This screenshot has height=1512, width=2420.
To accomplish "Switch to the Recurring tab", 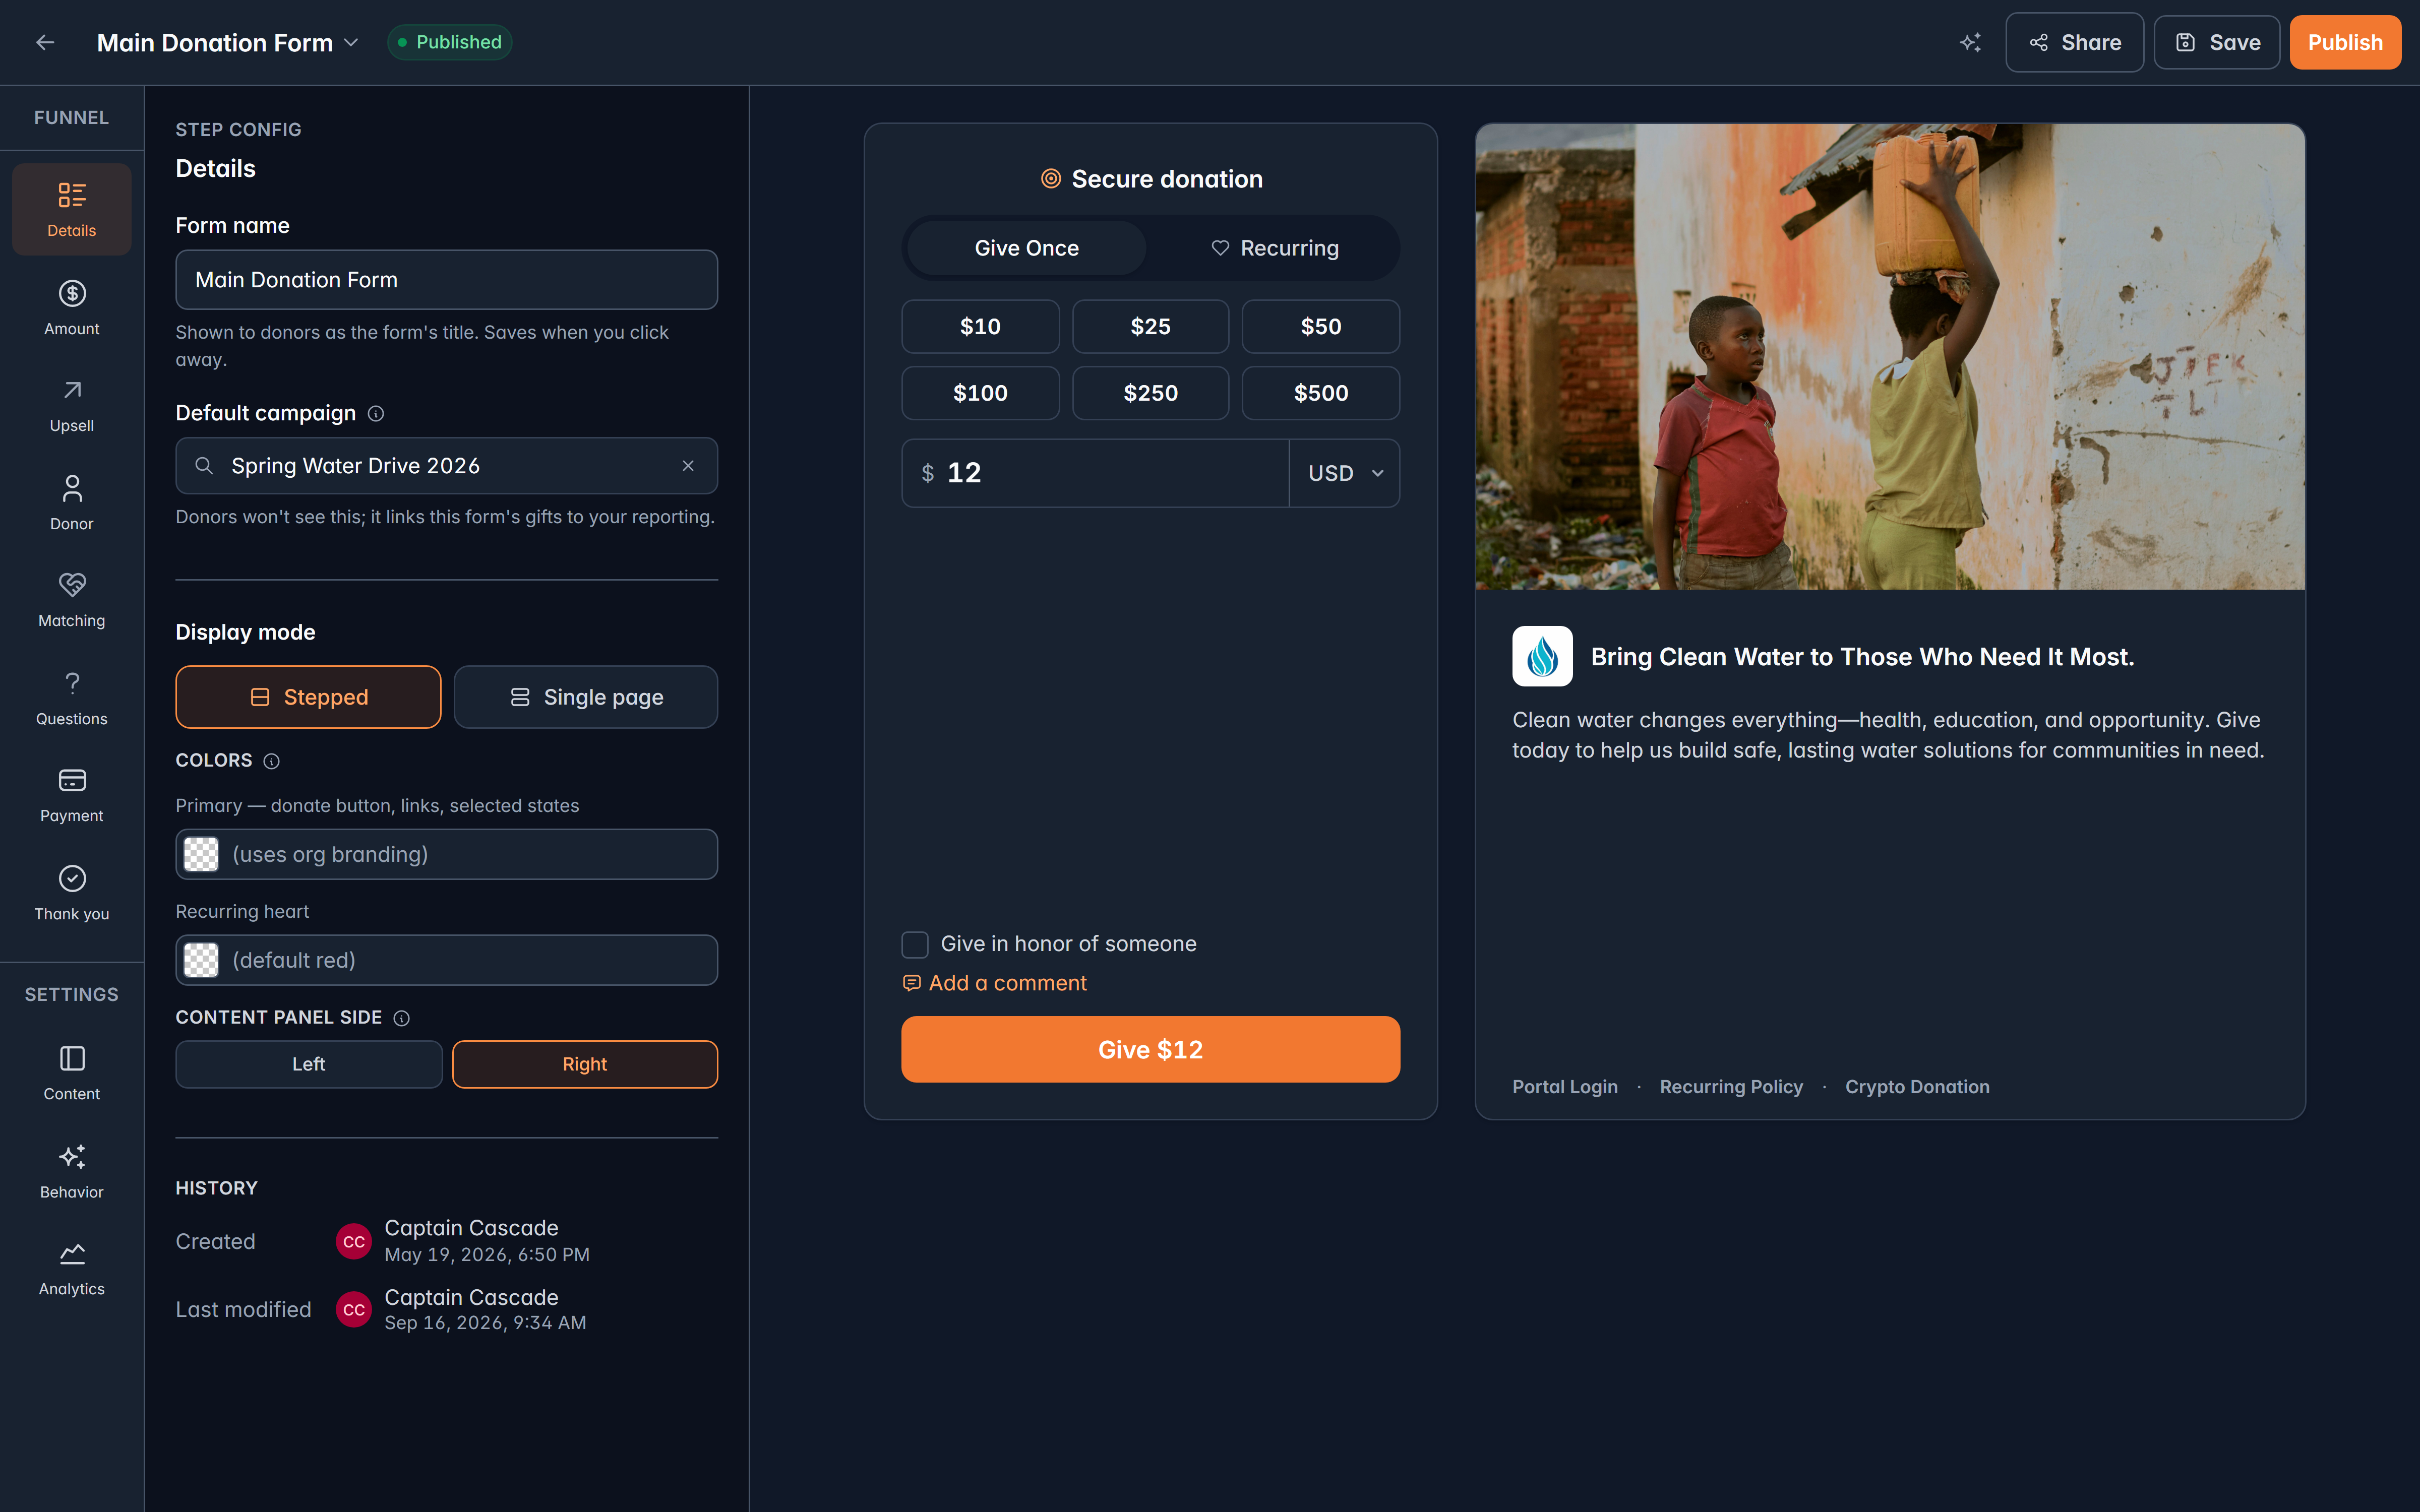I will pyautogui.click(x=1274, y=248).
